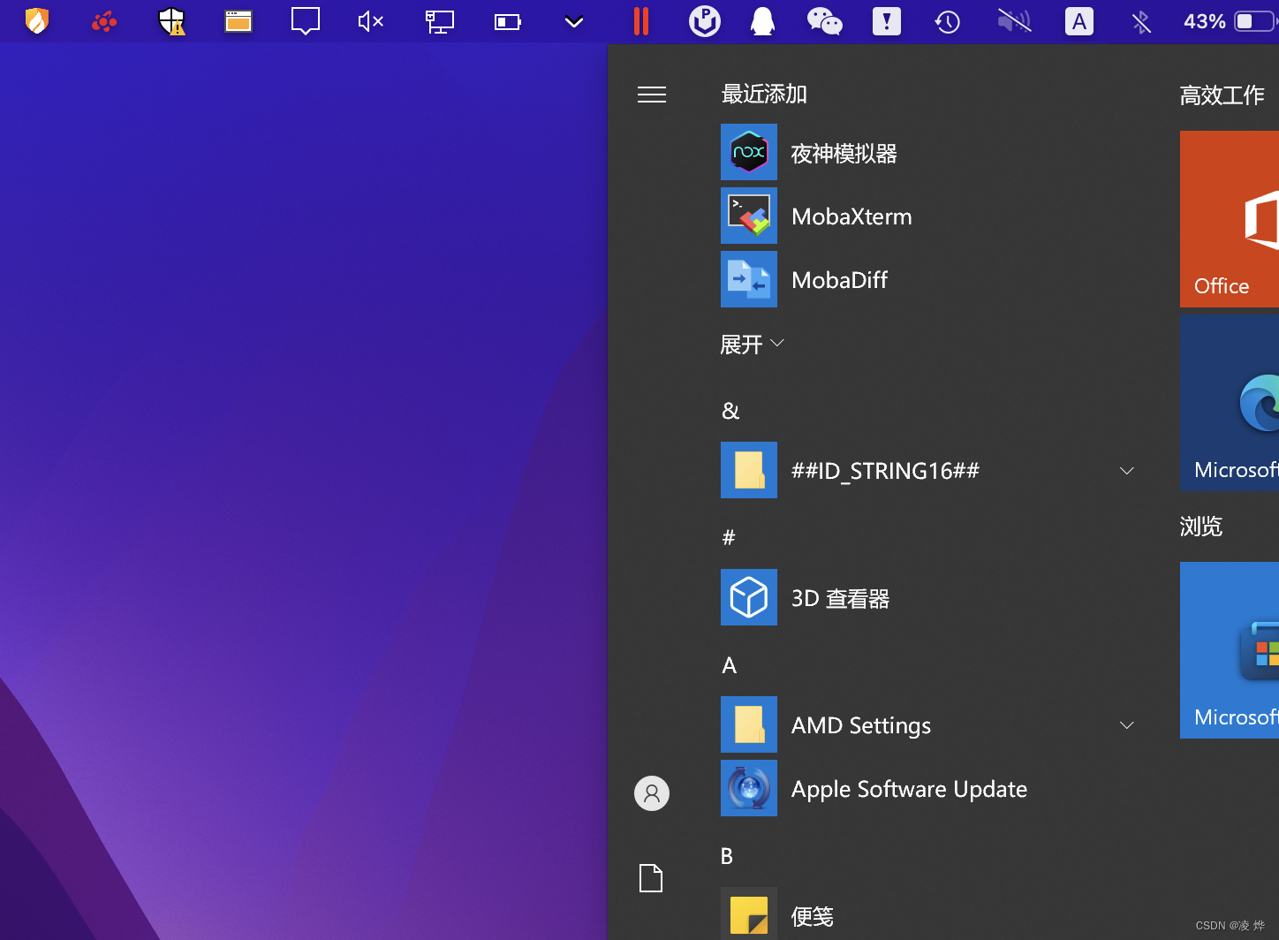Open the shield with warning menu bar icon

(x=171, y=21)
